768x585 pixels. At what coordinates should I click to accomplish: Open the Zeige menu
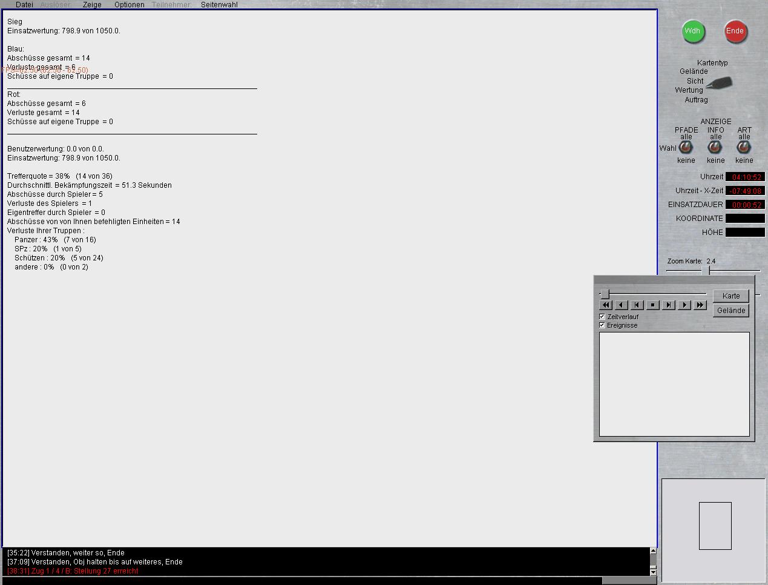pyautogui.click(x=92, y=5)
